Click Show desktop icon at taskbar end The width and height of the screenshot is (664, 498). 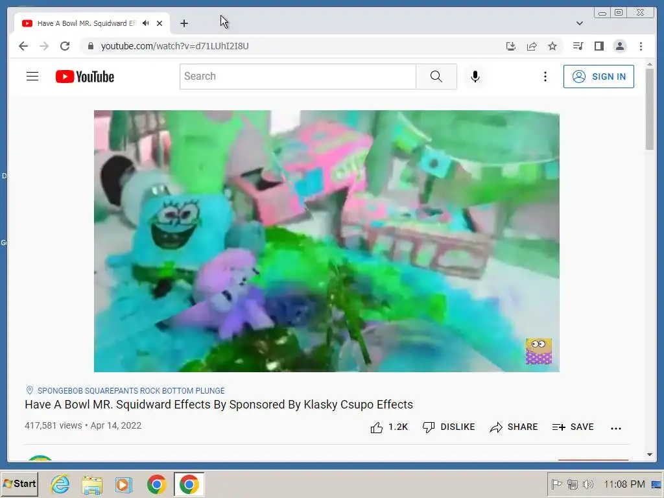tap(656, 484)
